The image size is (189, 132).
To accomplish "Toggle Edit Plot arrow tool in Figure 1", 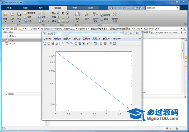I will (62, 43).
